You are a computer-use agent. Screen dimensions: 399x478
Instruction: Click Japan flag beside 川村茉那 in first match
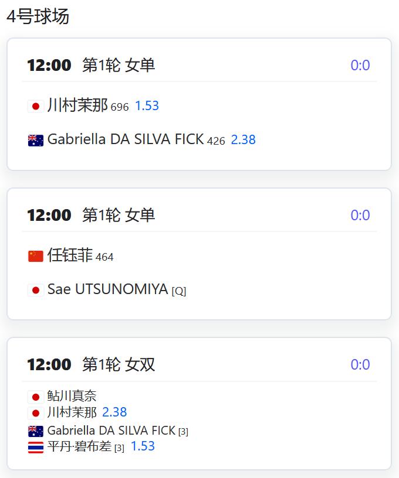[x=35, y=107]
